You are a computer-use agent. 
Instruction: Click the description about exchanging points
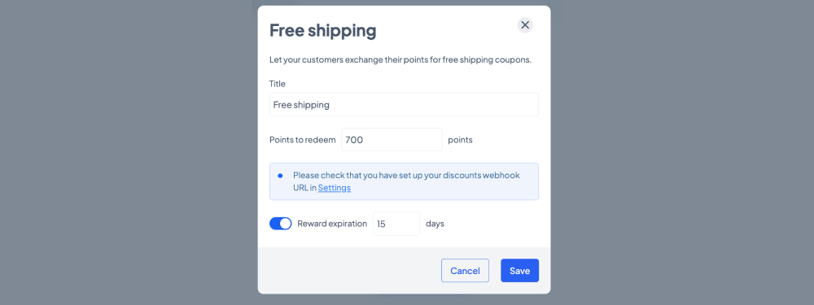pyautogui.click(x=400, y=59)
